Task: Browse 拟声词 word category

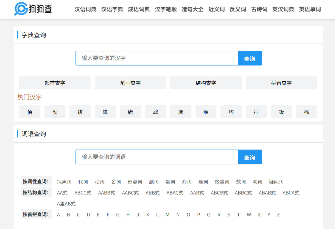Action: click(64, 182)
